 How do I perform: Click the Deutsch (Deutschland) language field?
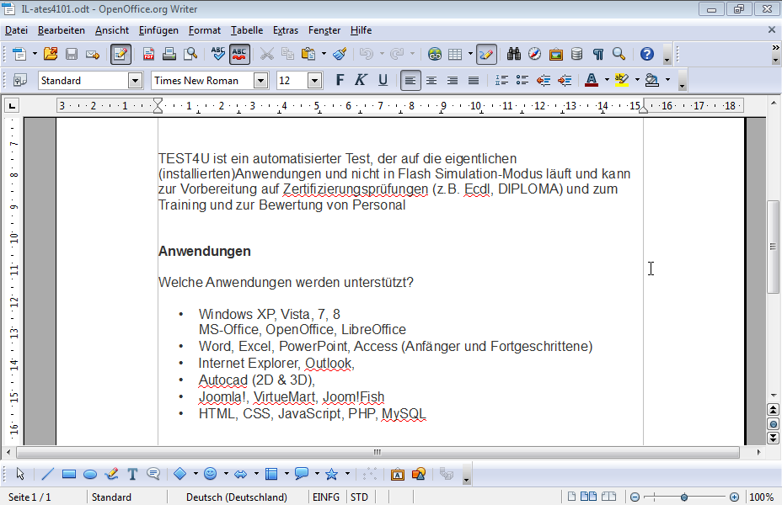[237, 497]
